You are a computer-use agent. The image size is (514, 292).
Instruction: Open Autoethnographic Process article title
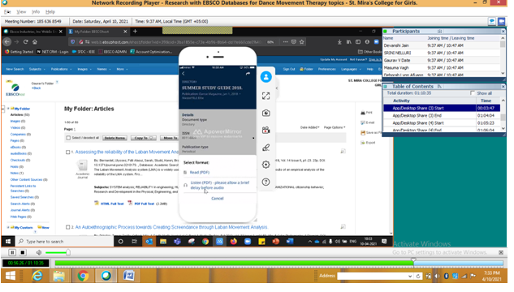coord(171,227)
